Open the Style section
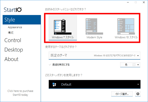This screenshot has width=148, height=102. 22,20
